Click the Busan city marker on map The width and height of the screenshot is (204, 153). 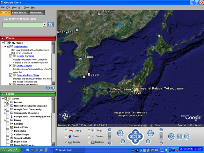[84, 77]
